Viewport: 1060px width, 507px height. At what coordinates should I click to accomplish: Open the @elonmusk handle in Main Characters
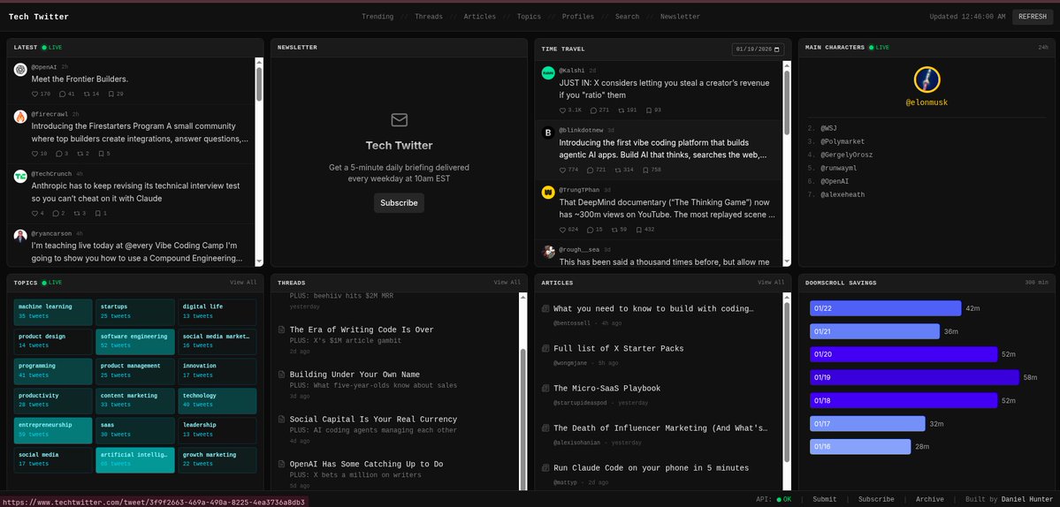click(x=927, y=102)
